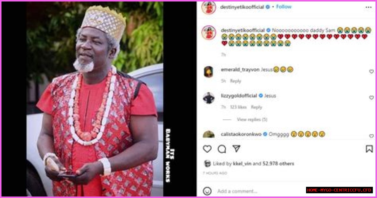
Task: Open emerald_trayvon's avatar
Action: pyautogui.click(x=209, y=72)
